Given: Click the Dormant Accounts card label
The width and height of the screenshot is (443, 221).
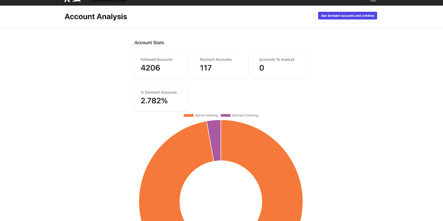Looking at the screenshot, I should (x=215, y=60).
